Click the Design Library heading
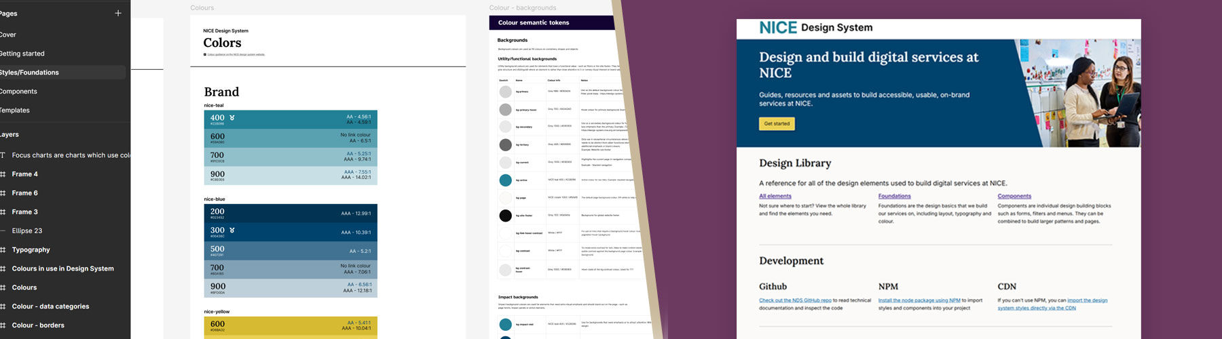Image resolution: width=1222 pixels, height=339 pixels. click(x=795, y=163)
